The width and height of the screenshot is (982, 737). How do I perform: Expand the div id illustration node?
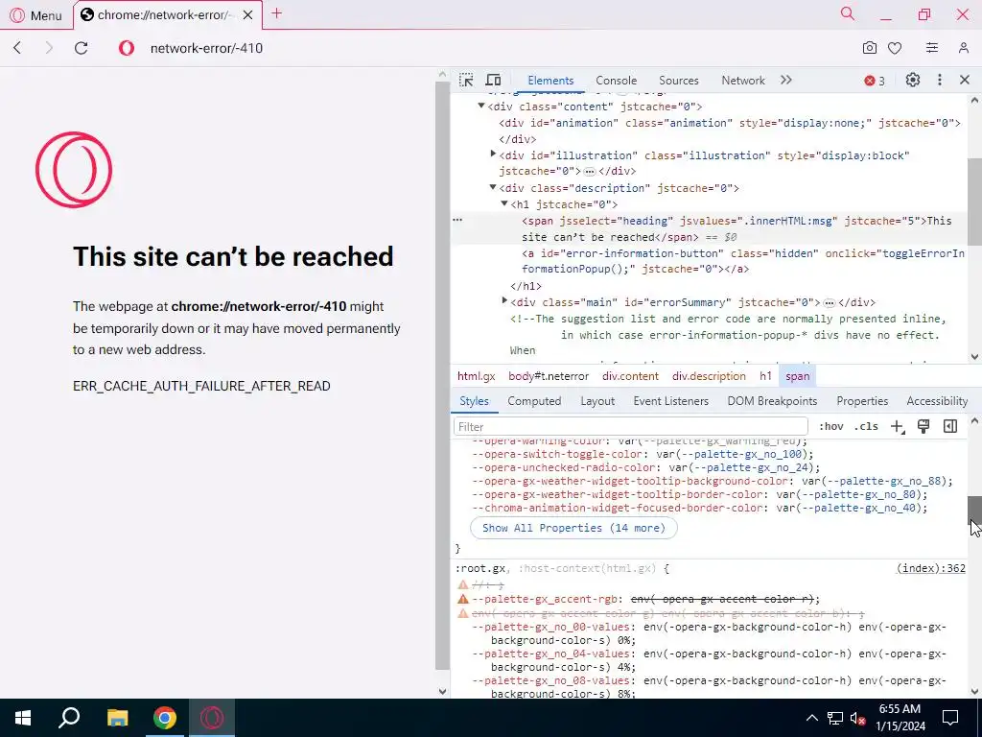493,155
